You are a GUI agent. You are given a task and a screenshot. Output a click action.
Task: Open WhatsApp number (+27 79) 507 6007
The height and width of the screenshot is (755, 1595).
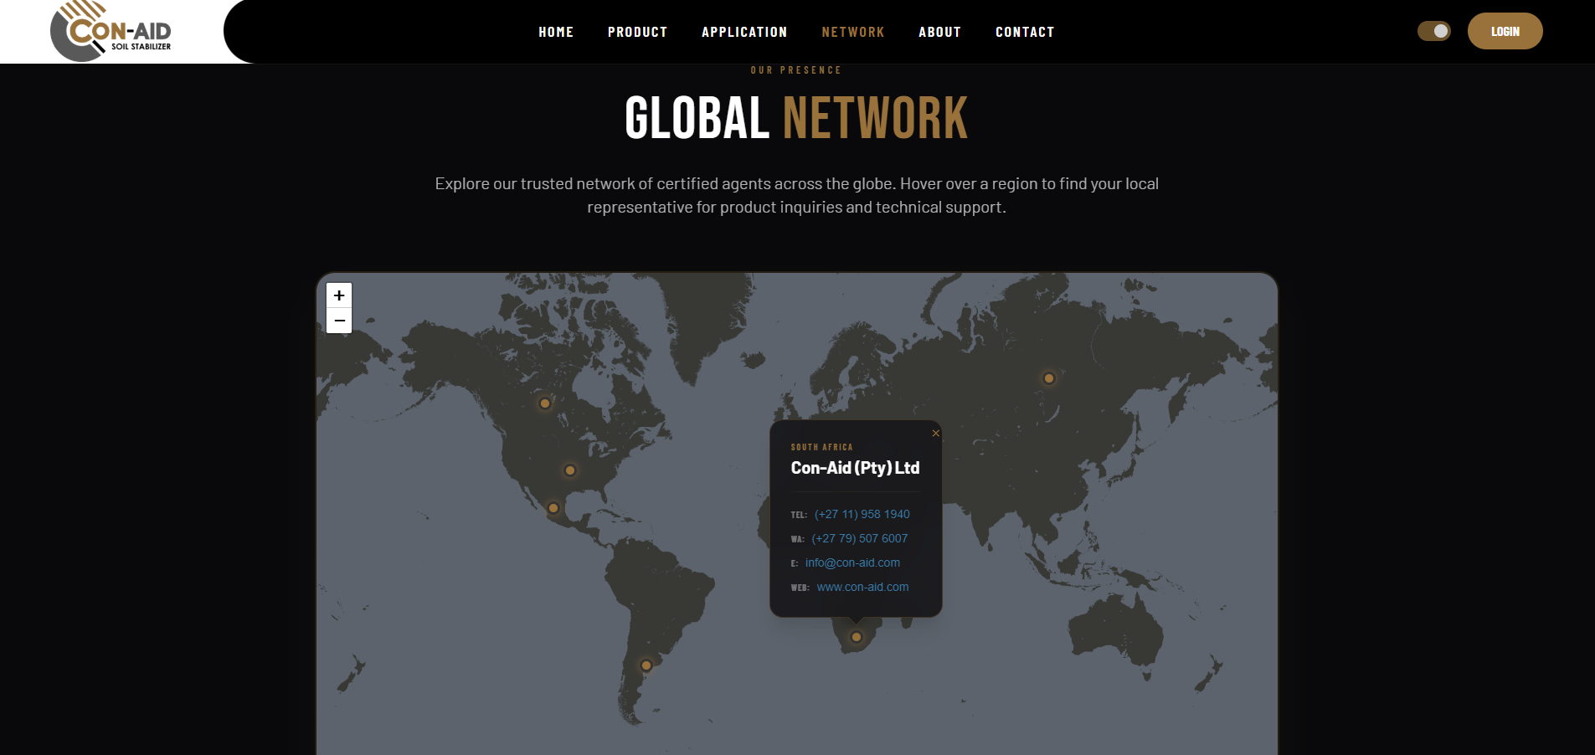pos(859,538)
